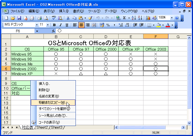The image size is (193, 136).
Task: Select the Format Painter brush
Action: (90, 18)
